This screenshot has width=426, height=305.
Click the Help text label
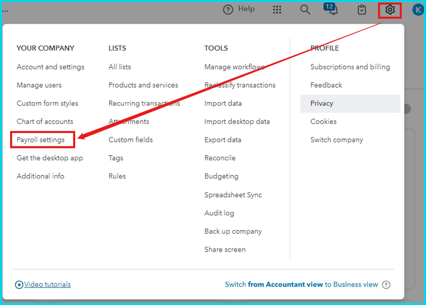pyautogui.click(x=246, y=9)
